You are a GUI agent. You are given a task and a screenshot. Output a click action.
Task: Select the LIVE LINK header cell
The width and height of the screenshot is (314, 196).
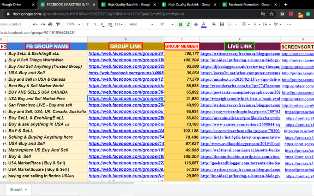click(x=240, y=47)
